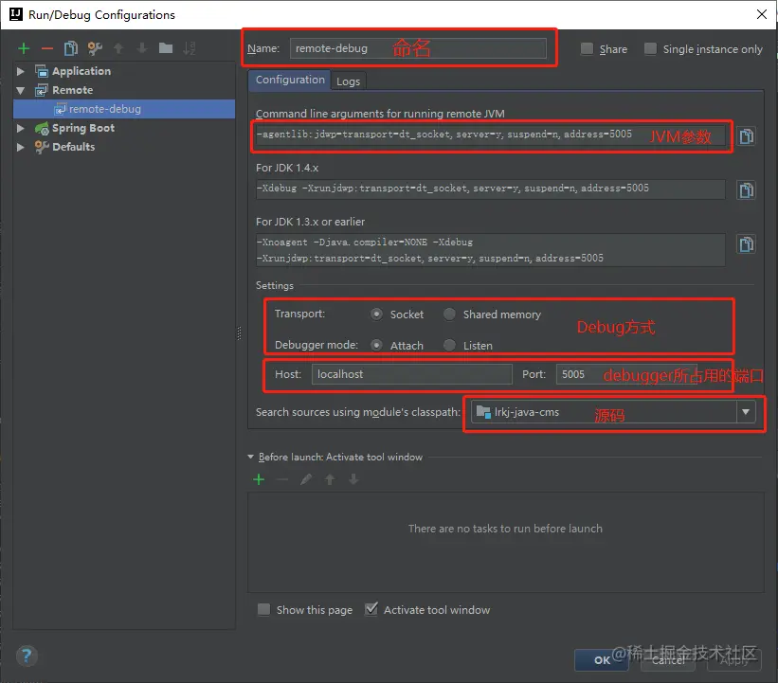Switch to the Logs tab
The height and width of the screenshot is (683, 778).
(349, 81)
